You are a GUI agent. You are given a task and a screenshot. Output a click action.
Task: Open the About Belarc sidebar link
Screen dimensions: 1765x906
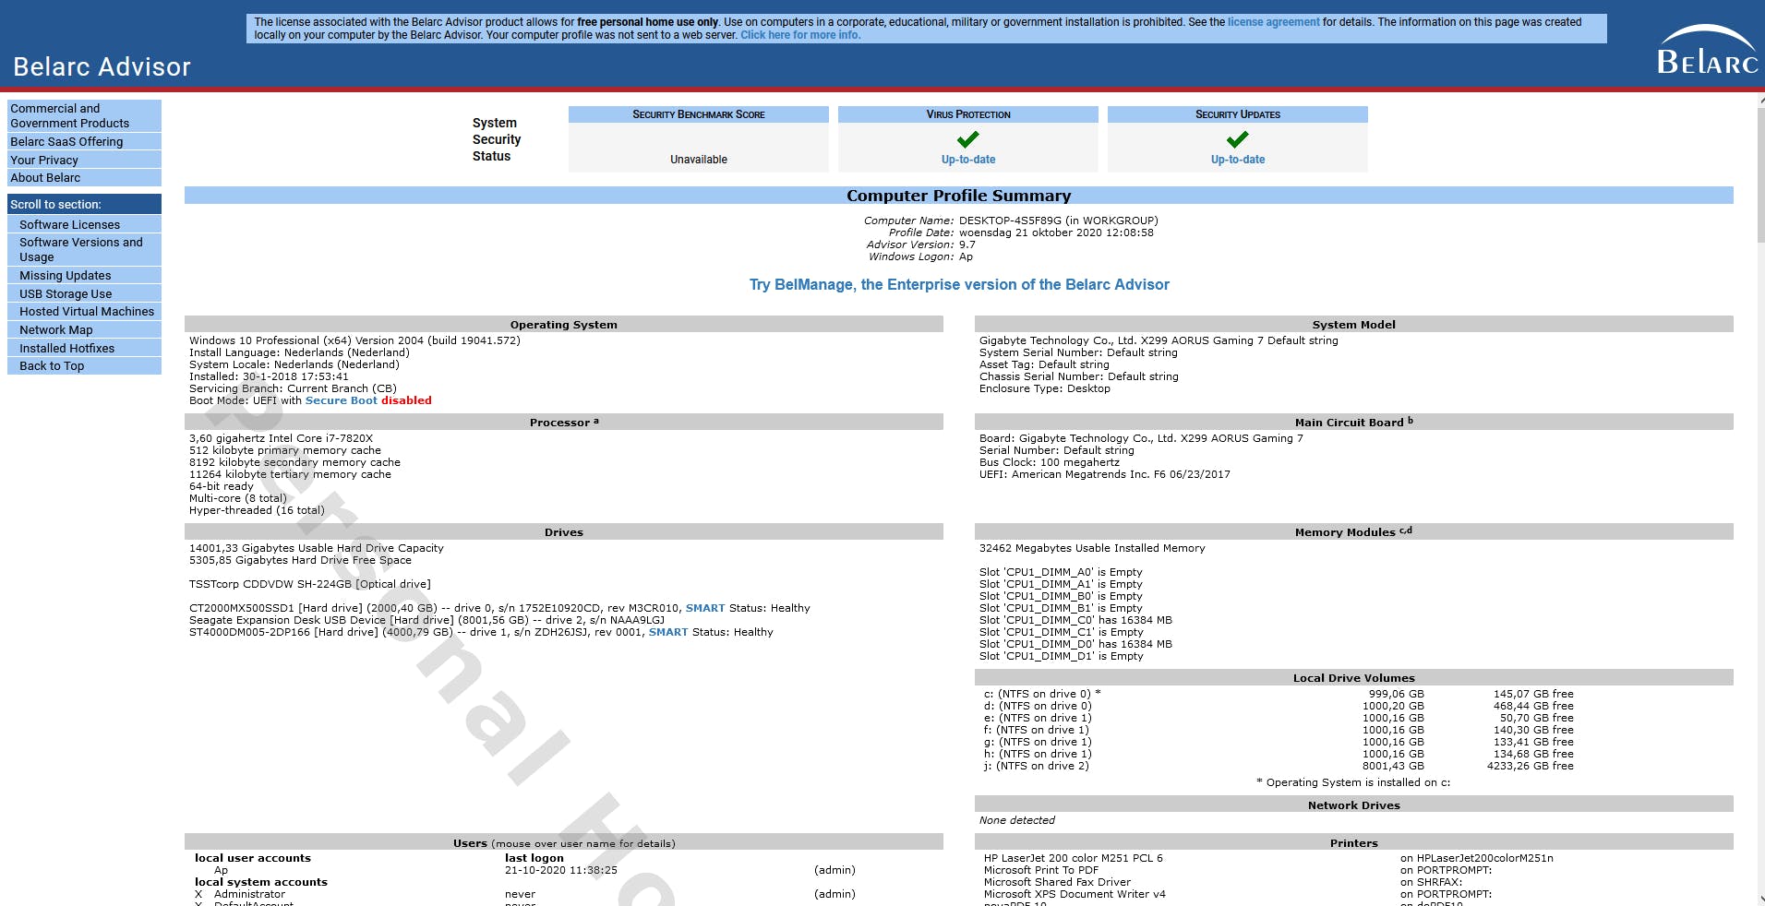tap(84, 177)
